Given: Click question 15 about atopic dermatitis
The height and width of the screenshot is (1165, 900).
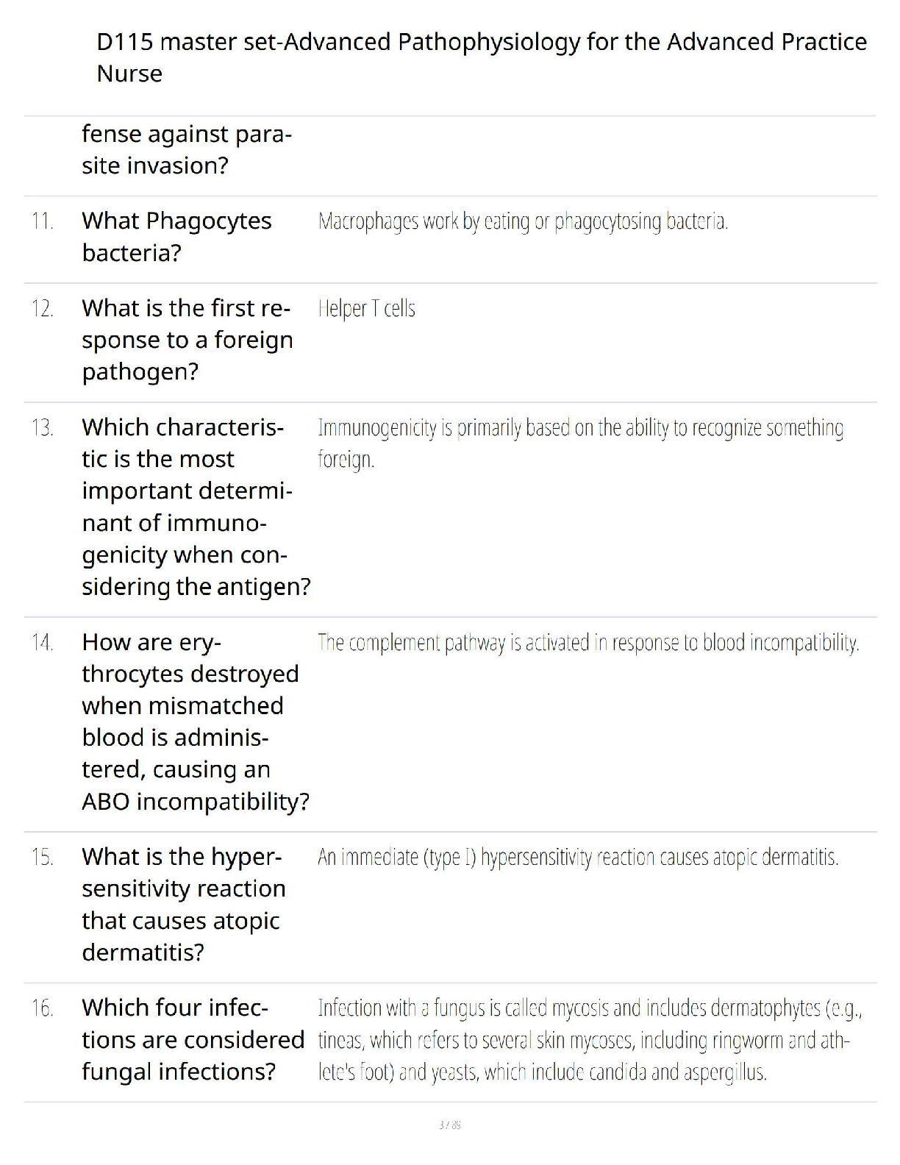Looking at the screenshot, I should pyautogui.click(x=184, y=904).
